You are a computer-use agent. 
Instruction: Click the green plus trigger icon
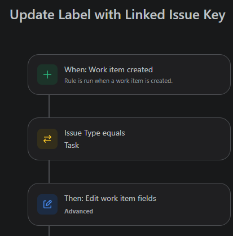click(x=47, y=75)
